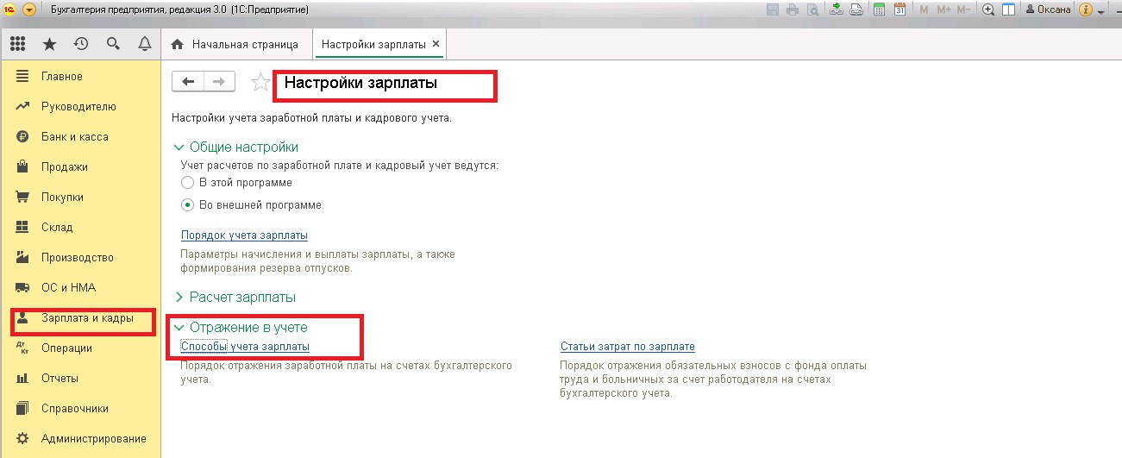Open the Calculator icon
This screenshot has width=1122, height=458.
879,9
